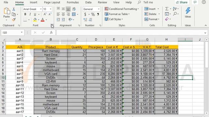Apply Accounting dollar format
The image size is (209, 117).
pos(85,14)
